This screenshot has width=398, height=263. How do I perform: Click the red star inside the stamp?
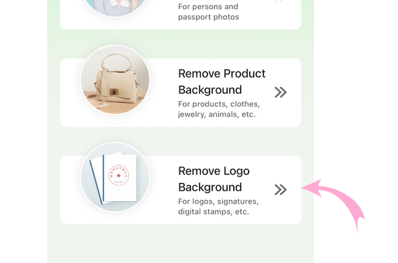(119, 176)
